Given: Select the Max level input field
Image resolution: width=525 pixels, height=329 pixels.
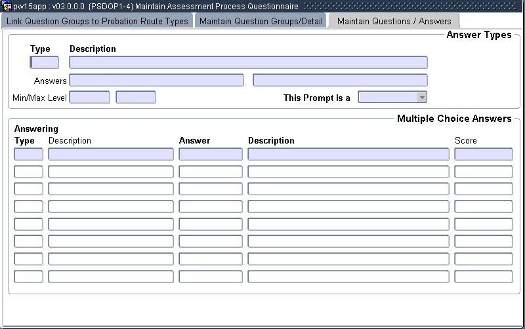Looking at the screenshot, I should [x=136, y=98].
